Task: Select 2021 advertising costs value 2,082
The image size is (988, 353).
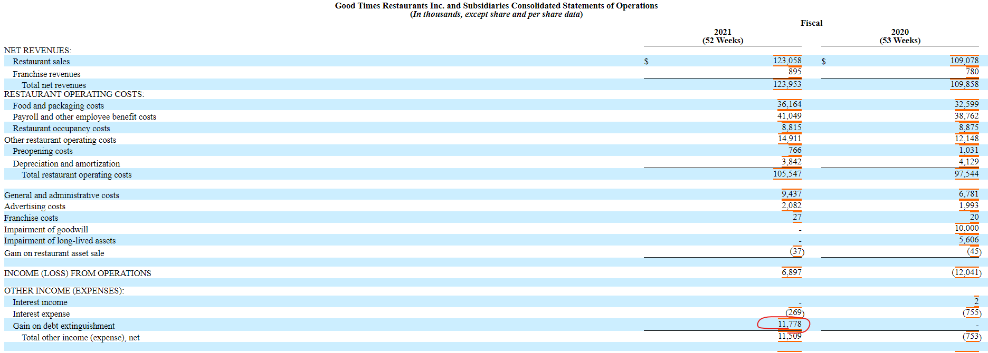Action: 791,205
